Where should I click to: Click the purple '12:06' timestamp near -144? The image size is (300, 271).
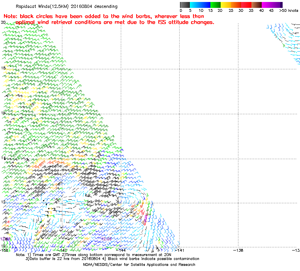click(x=106, y=239)
